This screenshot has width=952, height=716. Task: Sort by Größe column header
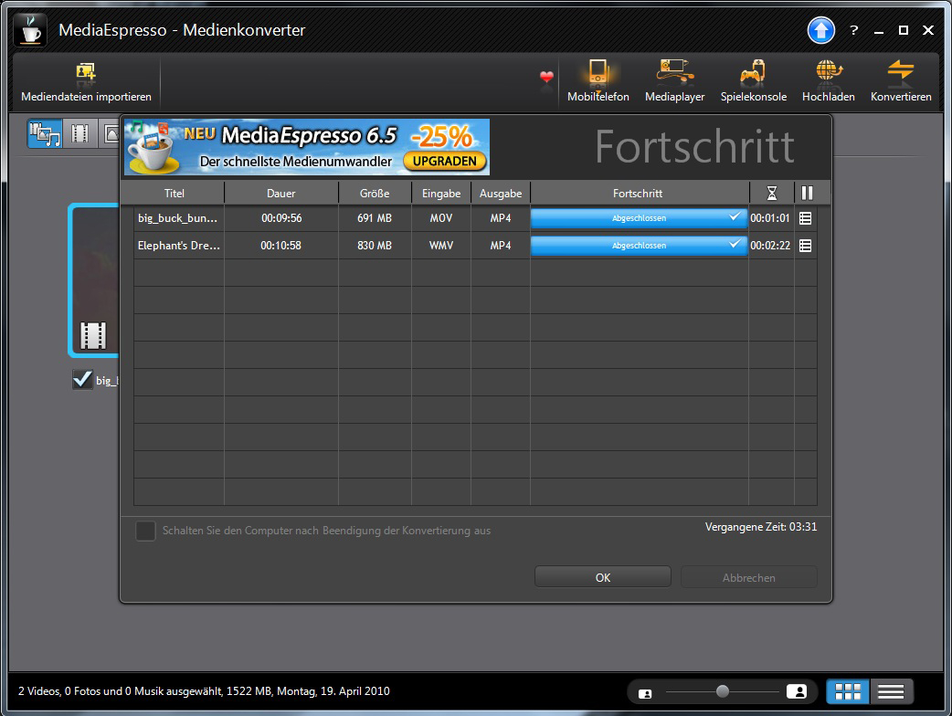pyautogui.click(x=375, y=194)
